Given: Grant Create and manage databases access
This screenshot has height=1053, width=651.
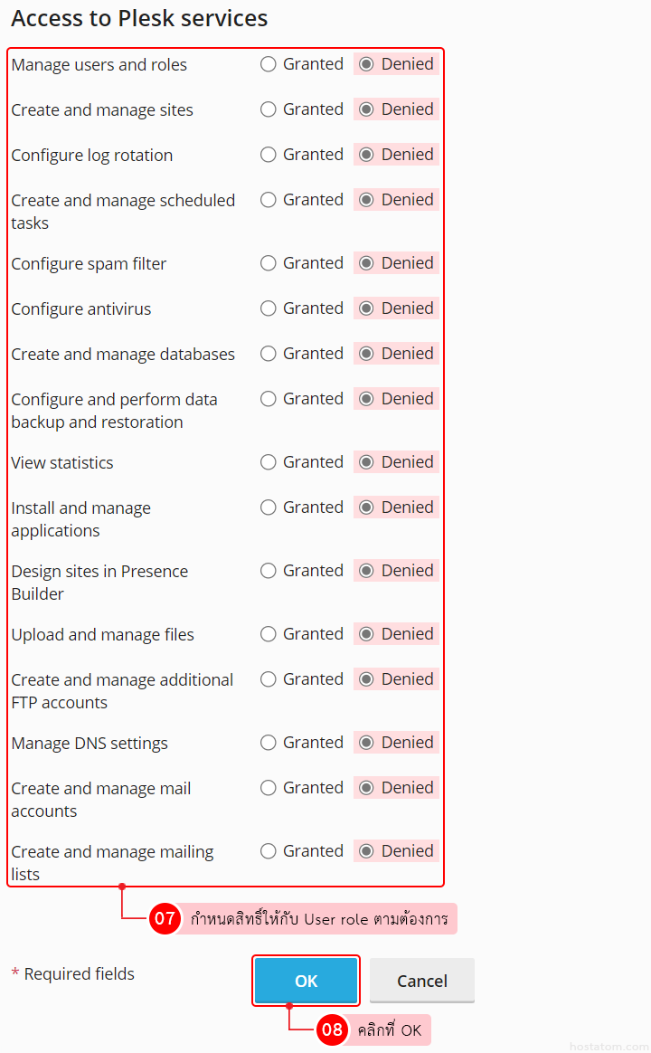Looking at the screenshot, I should (x=269, y=354).
